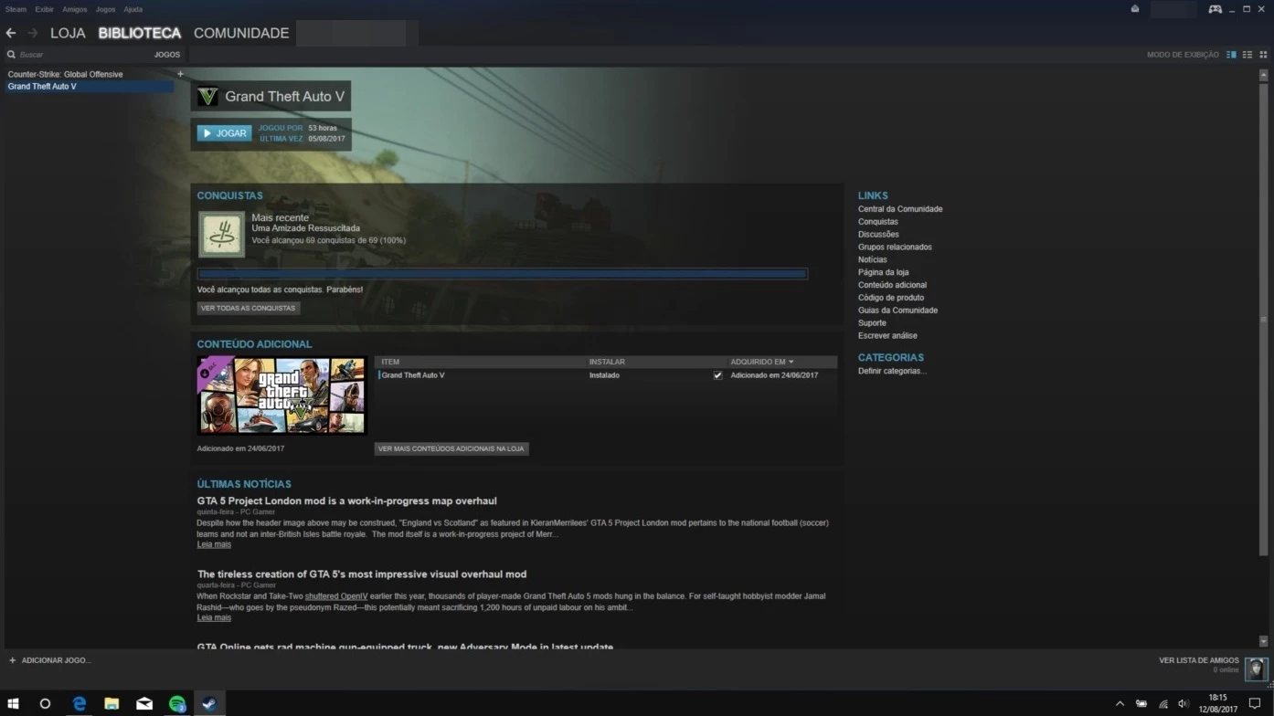Open the volume tray icon

pos(1184,704)
